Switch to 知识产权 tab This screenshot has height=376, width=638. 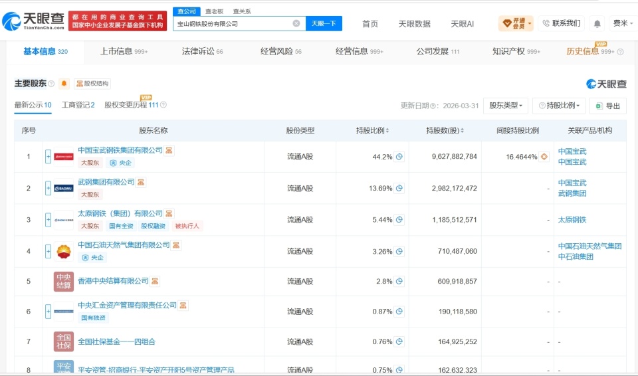pos(516,51)
